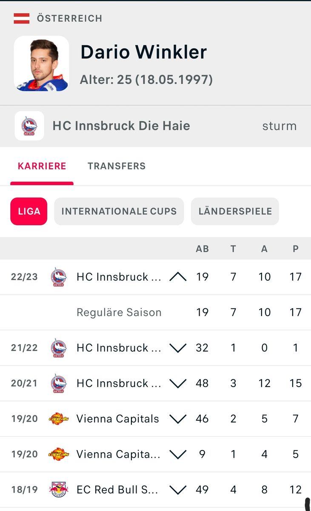Select the LIGA filter chip

pyautogui.click(x=29, y=211)
